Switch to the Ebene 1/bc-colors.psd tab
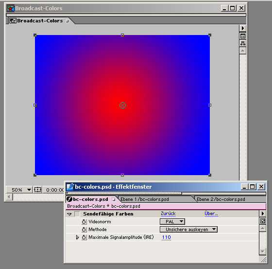Viewport: 272px width, 269px height. tap(145, 199)
